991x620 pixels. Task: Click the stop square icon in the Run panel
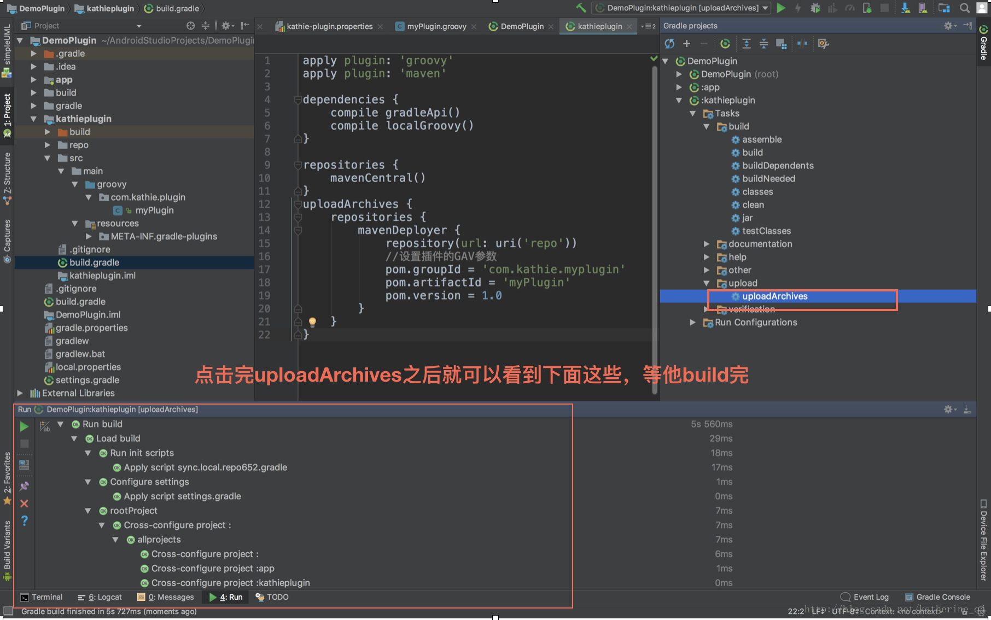click(x=24, y=444)
